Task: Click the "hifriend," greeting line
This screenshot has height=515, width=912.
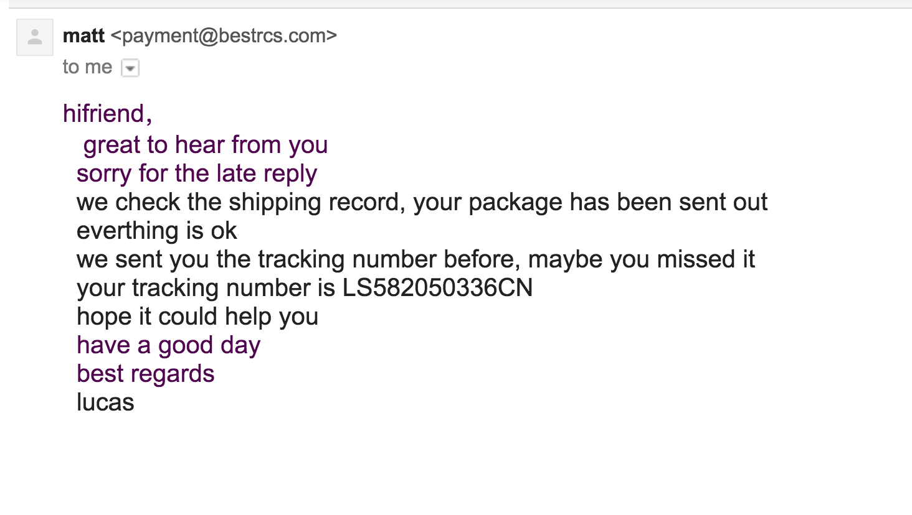Action: point(108,114)
